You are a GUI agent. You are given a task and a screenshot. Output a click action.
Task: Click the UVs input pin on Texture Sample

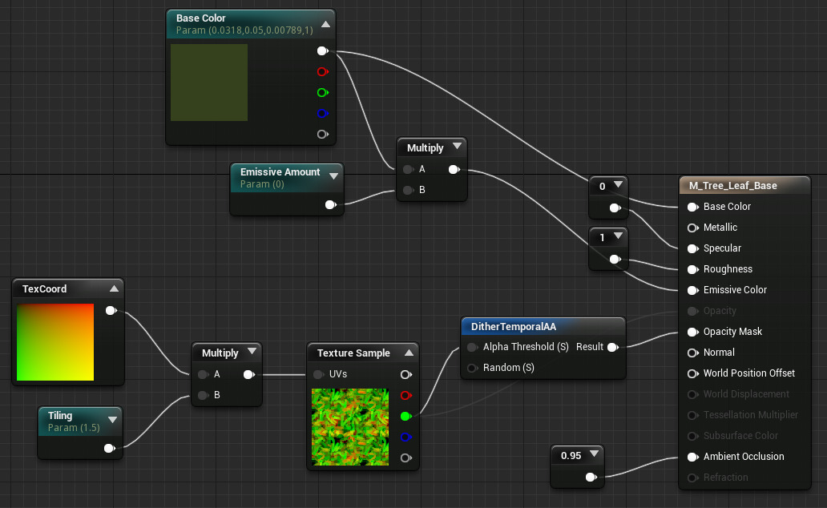pyautogui.click(x=318, y=374)
